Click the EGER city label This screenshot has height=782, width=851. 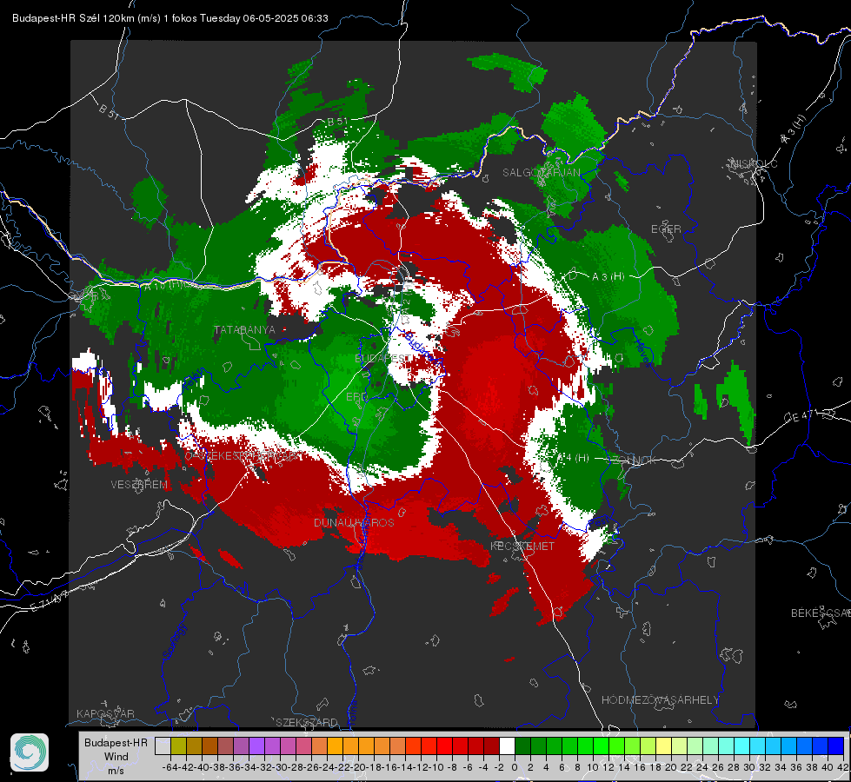click(x=666, y=229)
